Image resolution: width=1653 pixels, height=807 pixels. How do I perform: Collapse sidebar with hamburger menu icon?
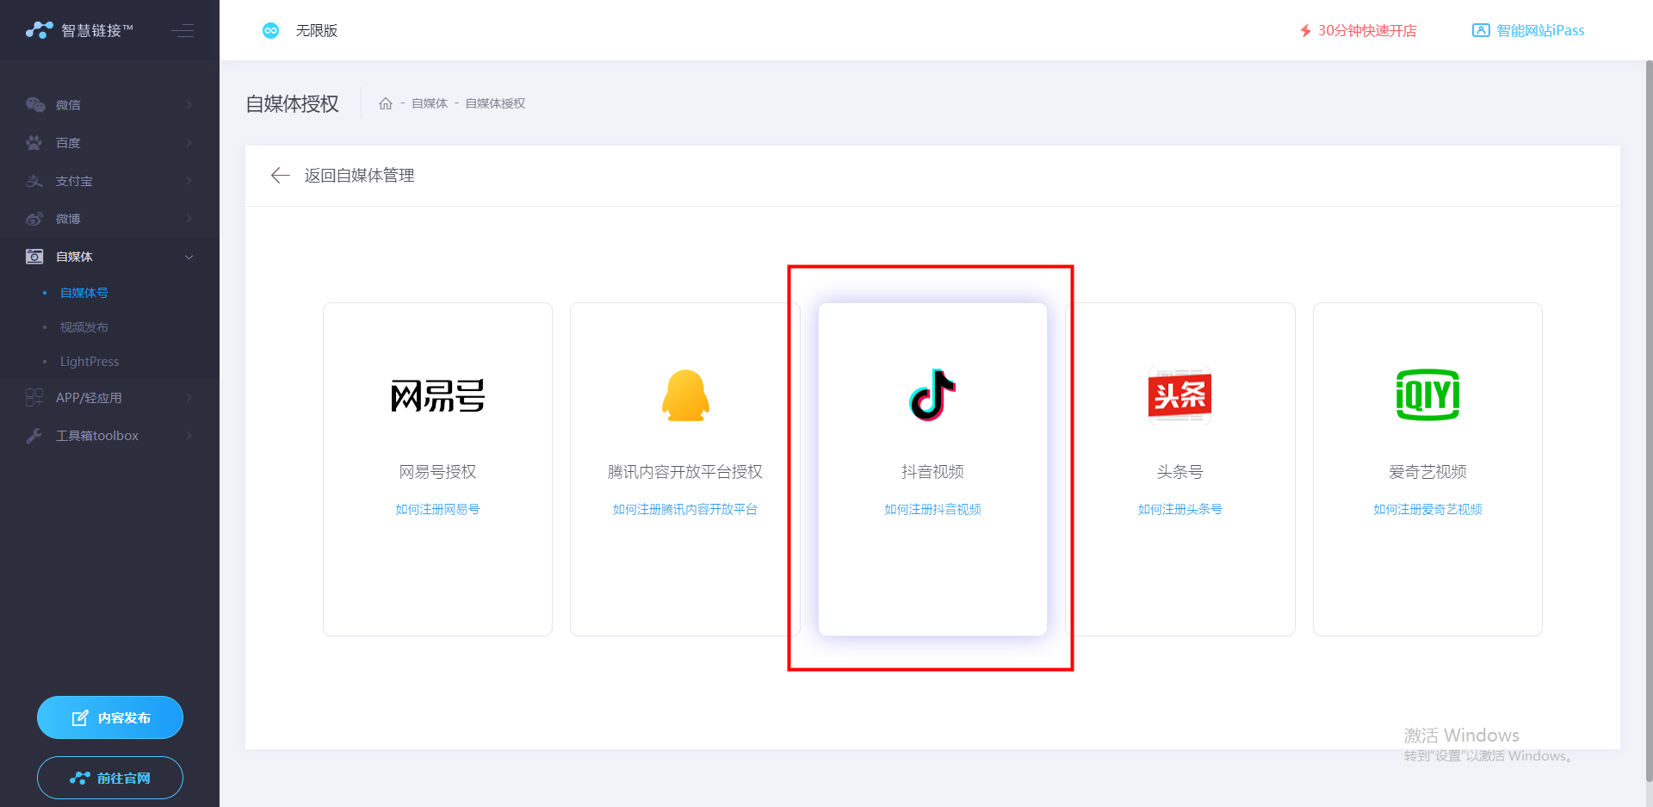tap(183, 31)
